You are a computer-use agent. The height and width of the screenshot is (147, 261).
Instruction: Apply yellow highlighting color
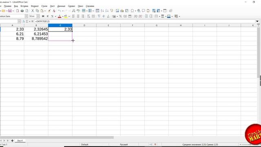coord(66,16)
